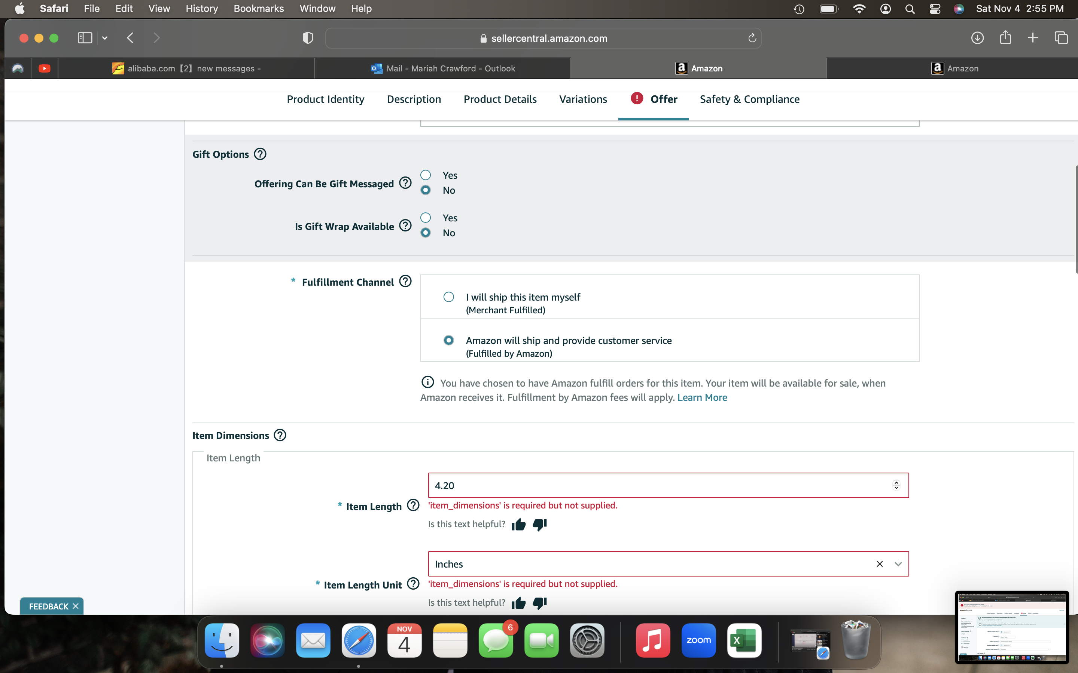This screenshot has height=673, width=1078.
Task: Open the Safari share menu
Action: (1005, 37)
